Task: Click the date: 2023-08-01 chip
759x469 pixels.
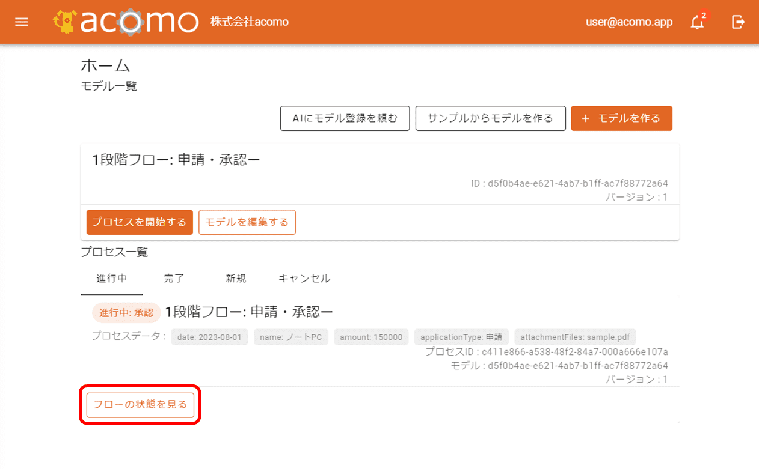Action: (209, 337)
